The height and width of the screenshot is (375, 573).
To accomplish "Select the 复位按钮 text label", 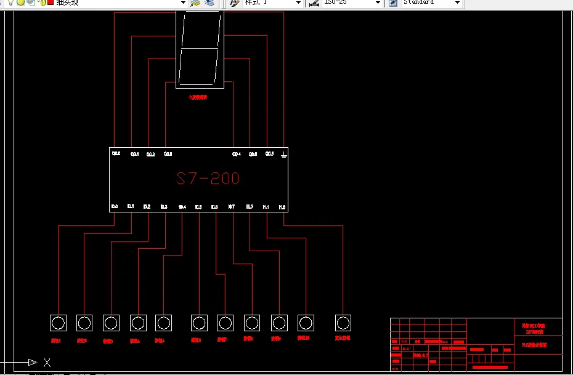I will tap(343, 338).
